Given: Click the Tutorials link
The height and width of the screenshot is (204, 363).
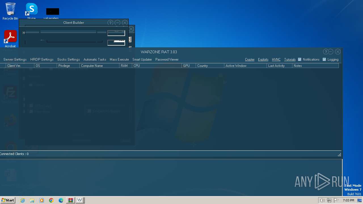Looking at the screenshot, I should pos(290,59).
